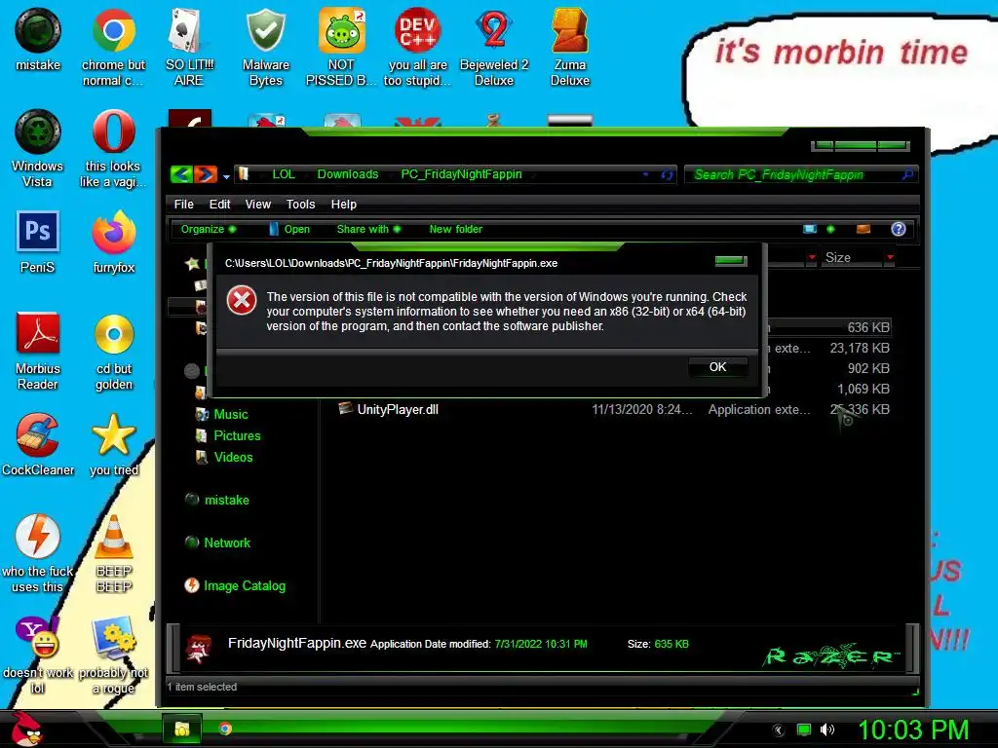Open the 'NOT PISSED B...' green pig icon
The height and width of the screenshot is (748, 998).
[341, 46]
